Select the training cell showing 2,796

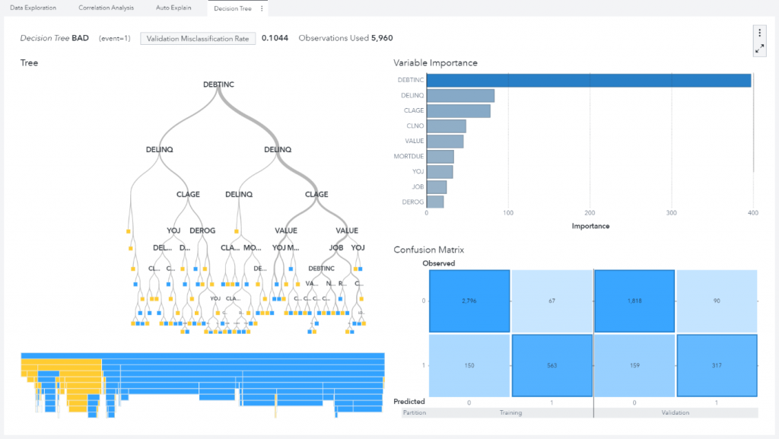(x=468, y=301)
